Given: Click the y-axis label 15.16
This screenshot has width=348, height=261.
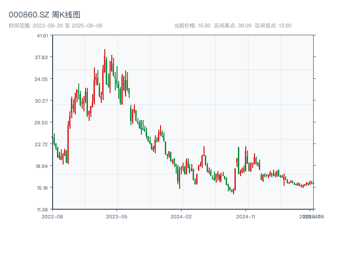Looking at the screenshot, I should pyautogui.click(x=42, y=188).
